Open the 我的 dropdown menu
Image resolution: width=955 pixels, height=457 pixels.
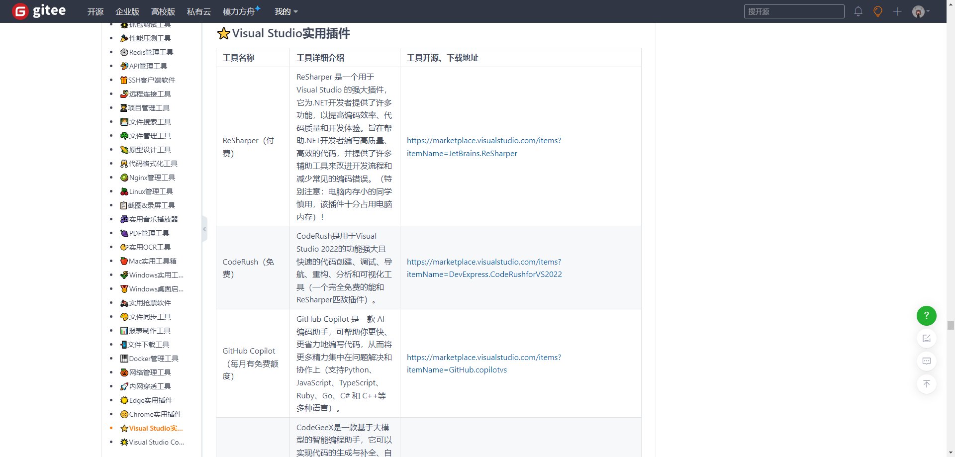286,11
